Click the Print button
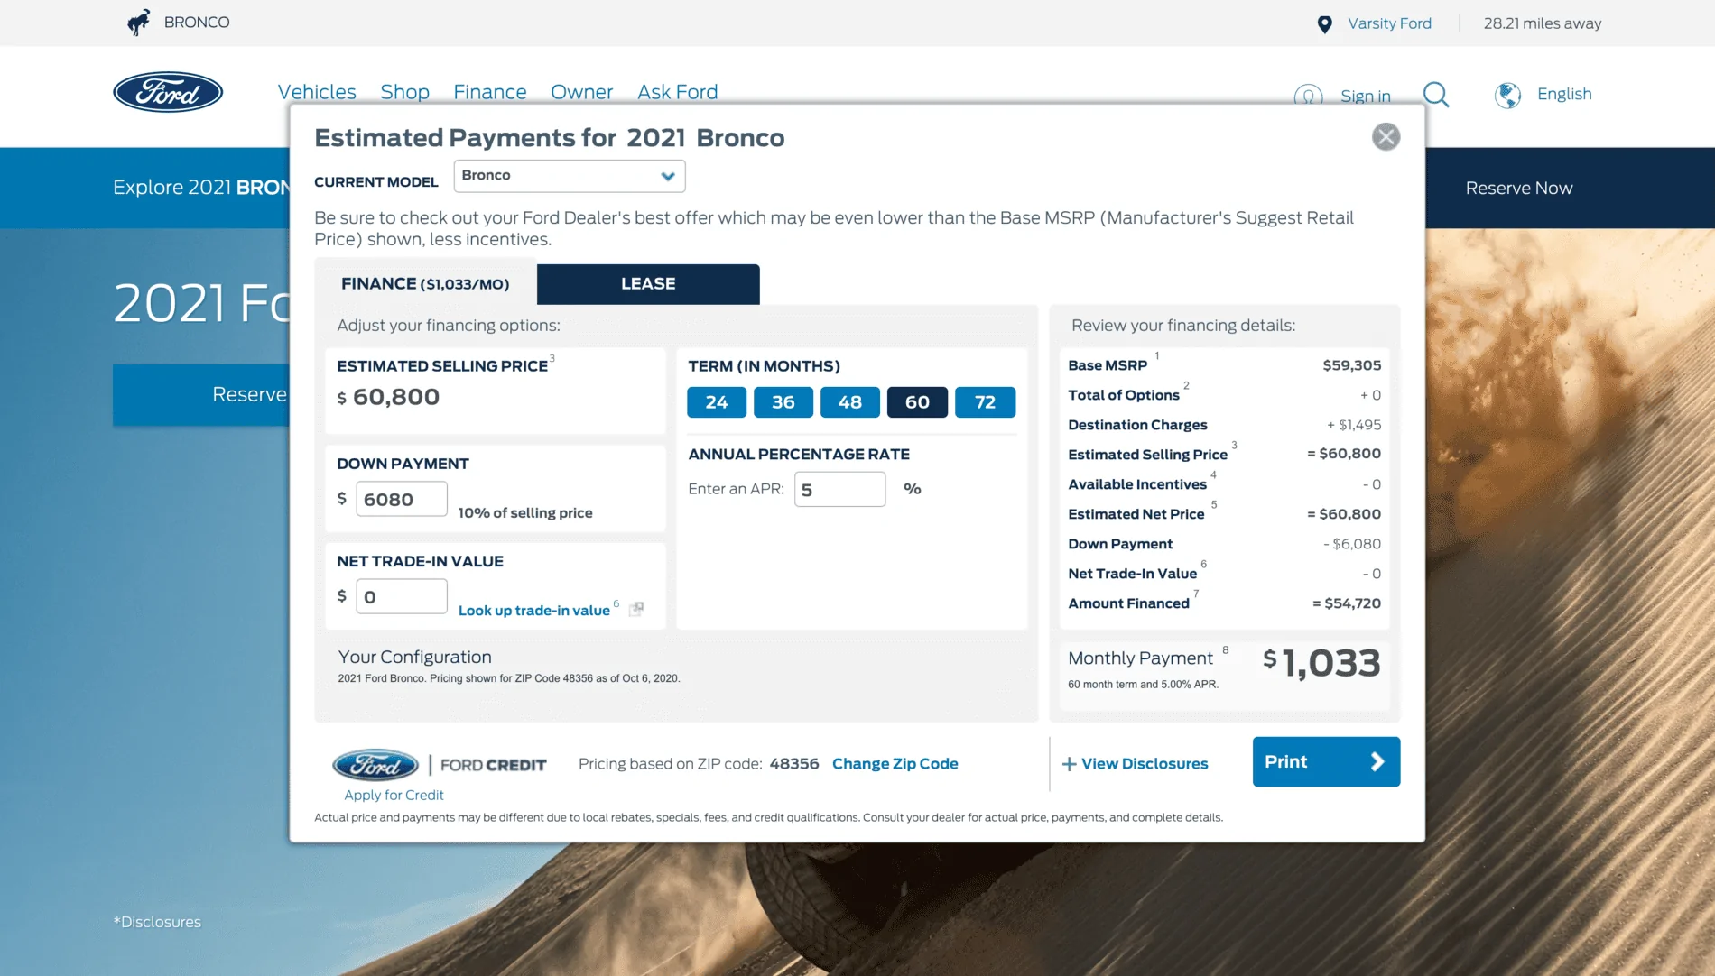 [x=1326, y=762]
